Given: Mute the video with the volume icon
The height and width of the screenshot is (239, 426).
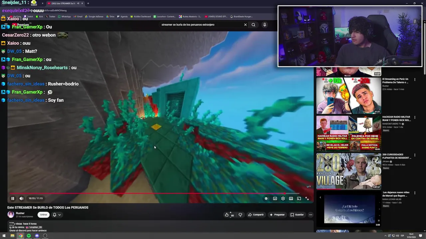Looking at the screenshot, I should [x=21, y=199].
